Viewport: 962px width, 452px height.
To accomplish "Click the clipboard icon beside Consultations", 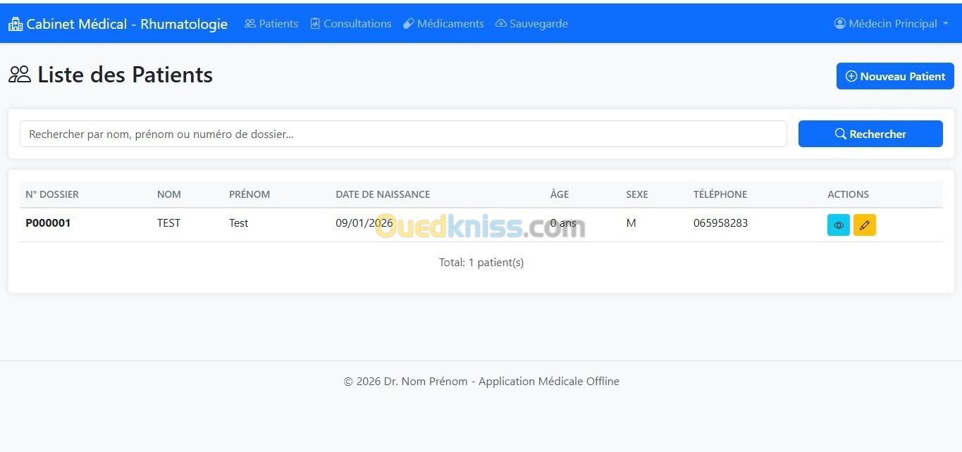I will 315,23.
